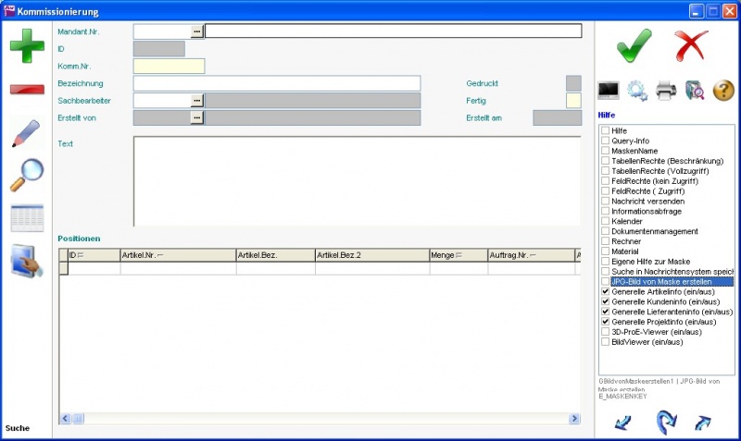Open the Sachbearbeiter lookup button
This screenshot has height=441, width=741.
pos(196,100)
